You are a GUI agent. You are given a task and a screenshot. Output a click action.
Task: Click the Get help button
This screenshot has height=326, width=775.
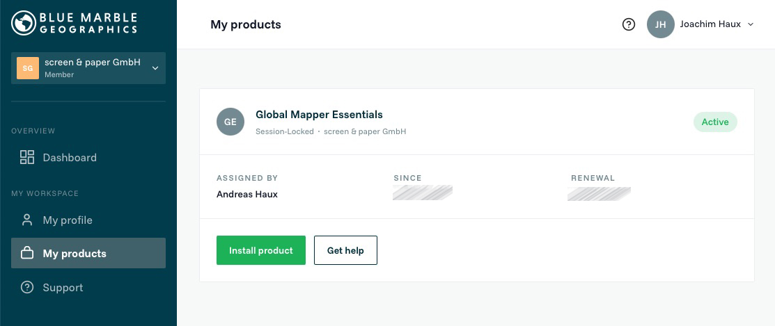pos(345,250)
